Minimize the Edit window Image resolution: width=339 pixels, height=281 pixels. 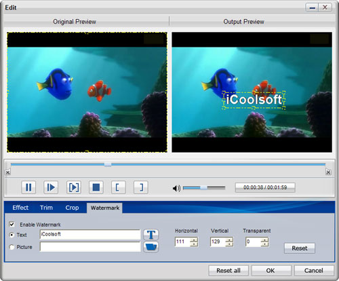coord(313,7)
